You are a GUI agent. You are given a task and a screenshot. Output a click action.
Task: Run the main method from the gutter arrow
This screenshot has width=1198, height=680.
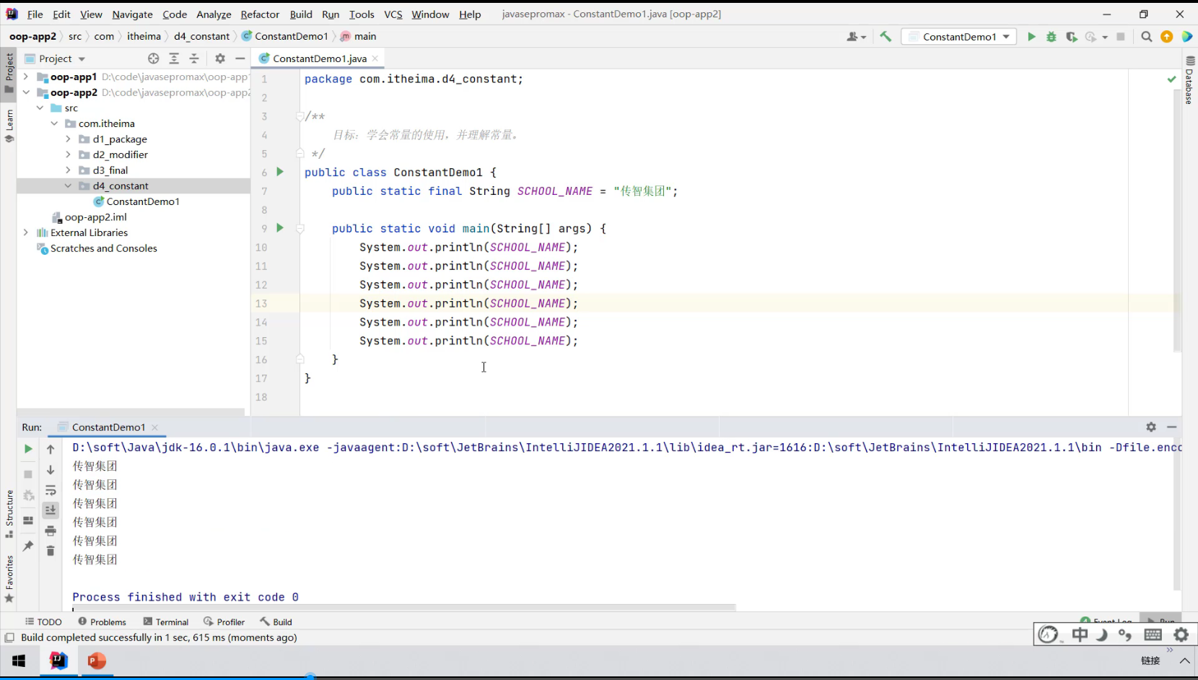pos(280,228)
